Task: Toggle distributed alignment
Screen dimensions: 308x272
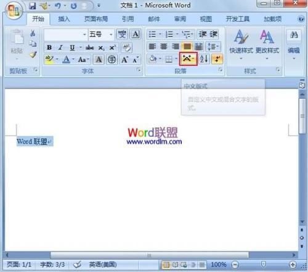Action: 198,46
